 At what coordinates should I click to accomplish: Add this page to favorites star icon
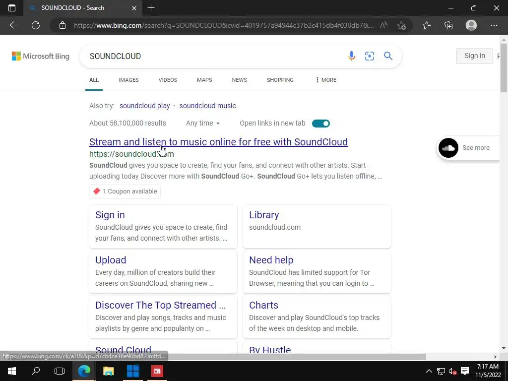402,25
